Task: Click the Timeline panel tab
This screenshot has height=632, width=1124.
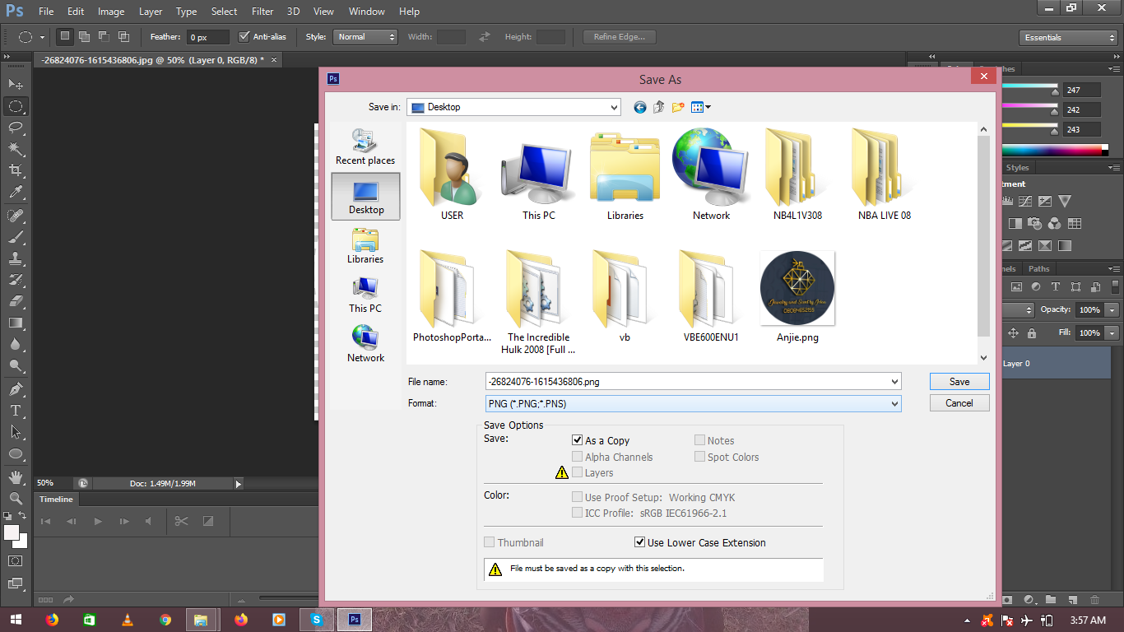Action: coord(56,500)
